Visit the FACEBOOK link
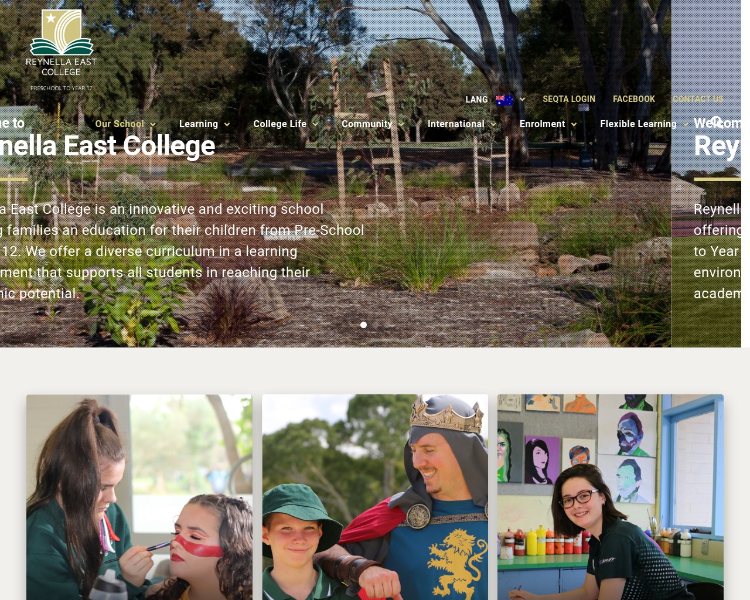Screen dimensions: 750x600 [x=634, y=99]
